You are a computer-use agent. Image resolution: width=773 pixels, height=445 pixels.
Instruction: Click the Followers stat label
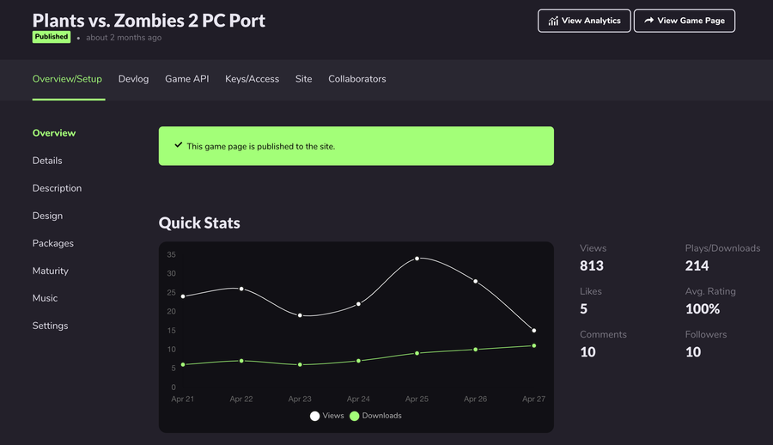click(x=706, y=334)
